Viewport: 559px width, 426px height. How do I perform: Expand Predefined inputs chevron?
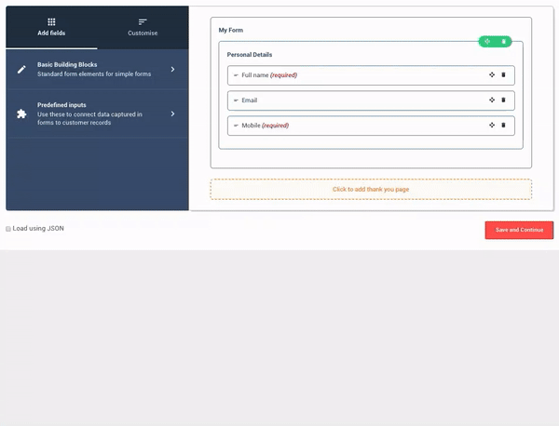click(x=172, y=113)
